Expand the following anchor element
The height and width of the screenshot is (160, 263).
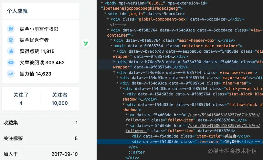pyautogui.click(x=127, y=115)
